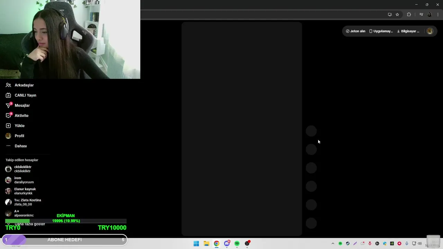Click the Spotify icon in system tray
This screenshot has width=443, height=249.
click(340, 243)
